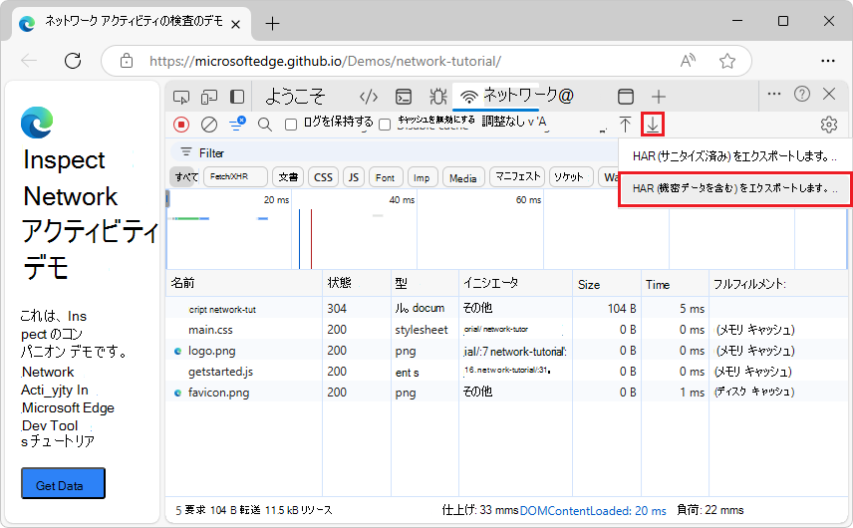Open the Application tool icon
Image resolution: width=853 pixels, height=528 pixels.
625,97
